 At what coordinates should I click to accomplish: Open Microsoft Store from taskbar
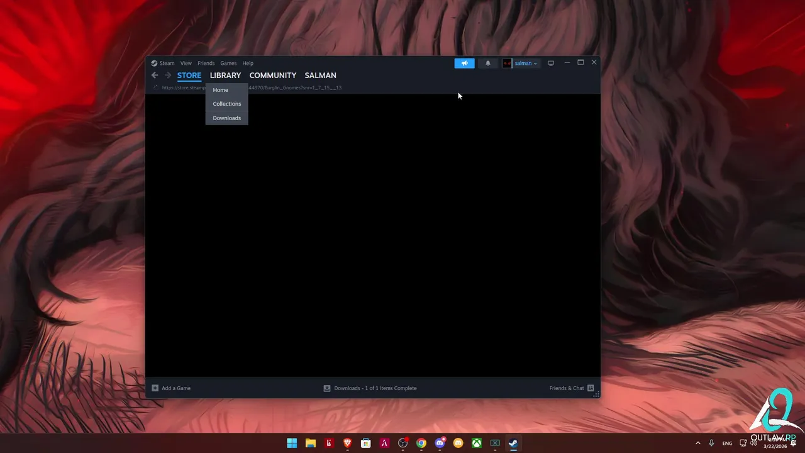click(x=365, y=443)
